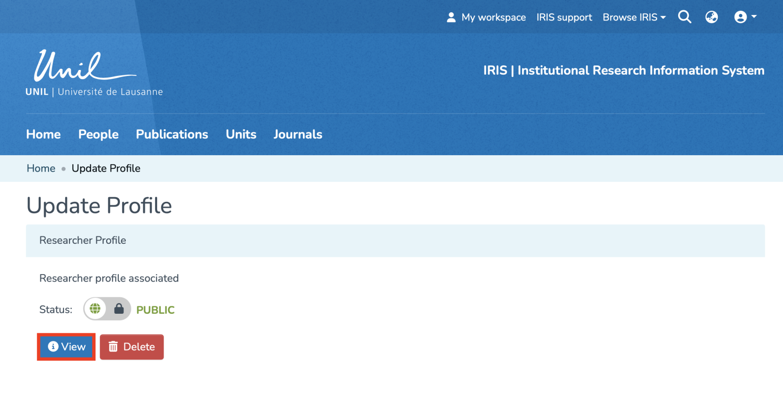
Task: Click the person icon beside My workspace
Action: point(451,17)
